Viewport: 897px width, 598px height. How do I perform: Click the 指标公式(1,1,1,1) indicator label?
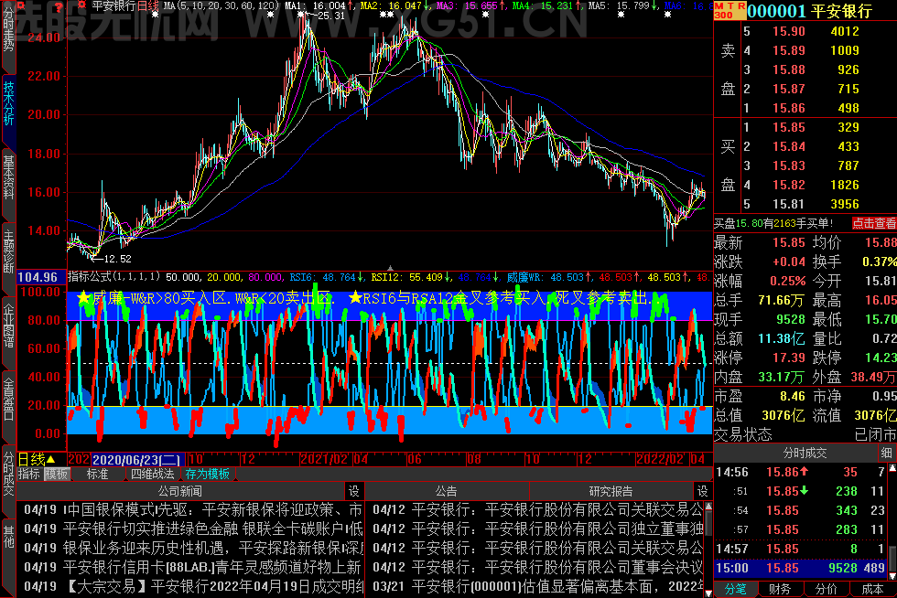click(113, 277)
